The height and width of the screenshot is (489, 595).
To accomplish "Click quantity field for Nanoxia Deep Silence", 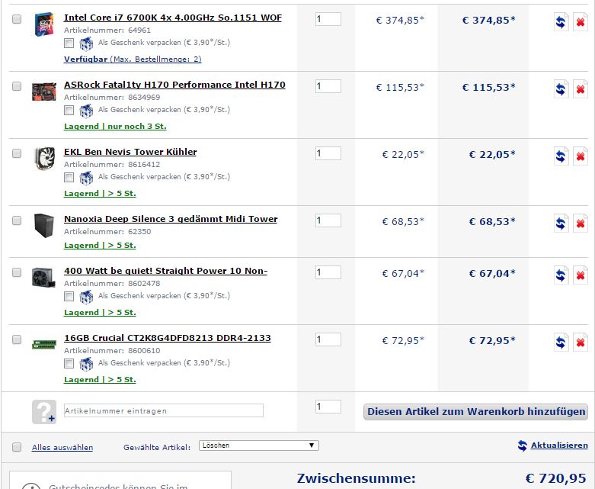I will point(328,220).
